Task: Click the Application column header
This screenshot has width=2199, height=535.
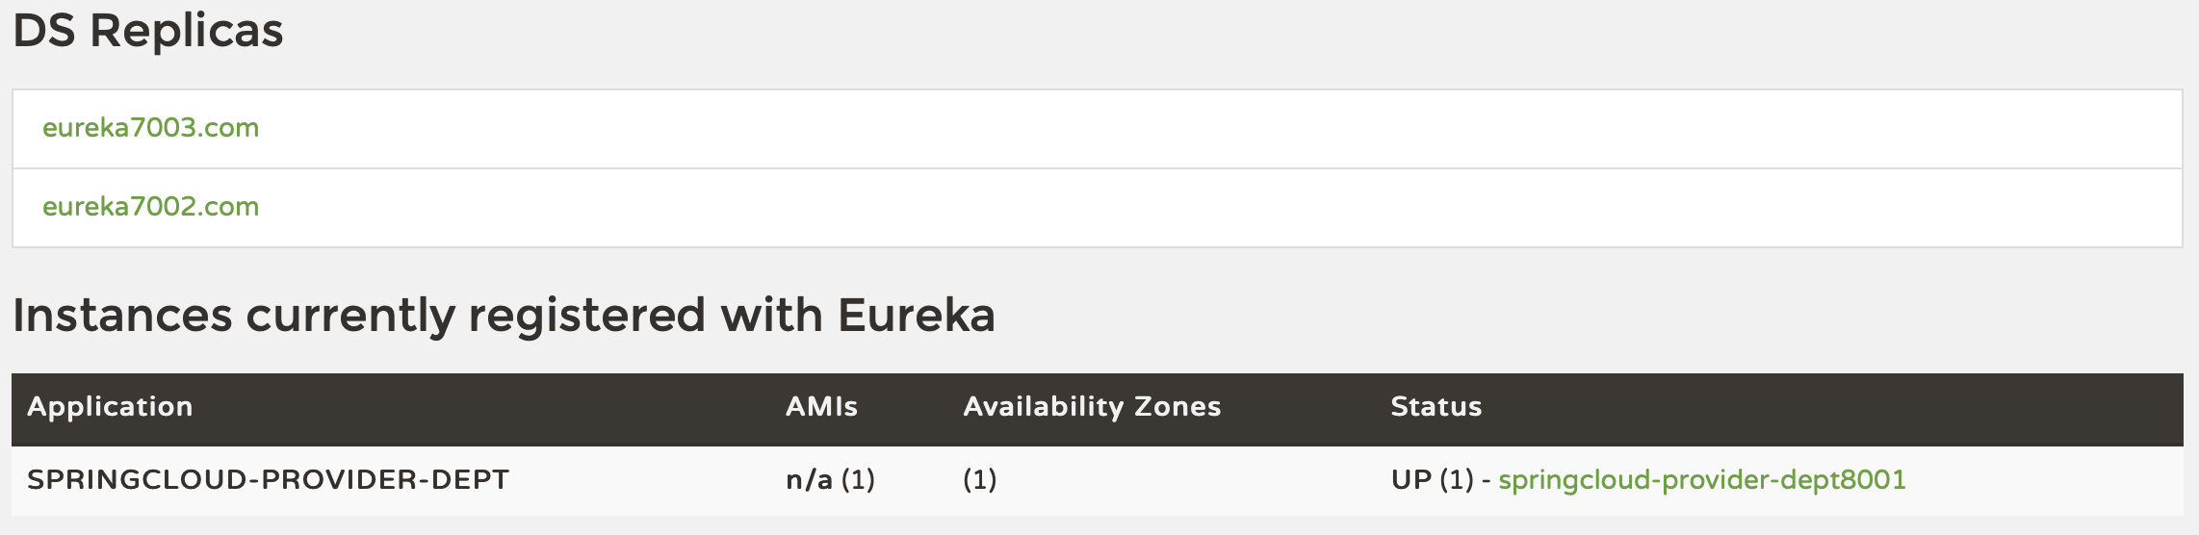Action: coord(110,407)
